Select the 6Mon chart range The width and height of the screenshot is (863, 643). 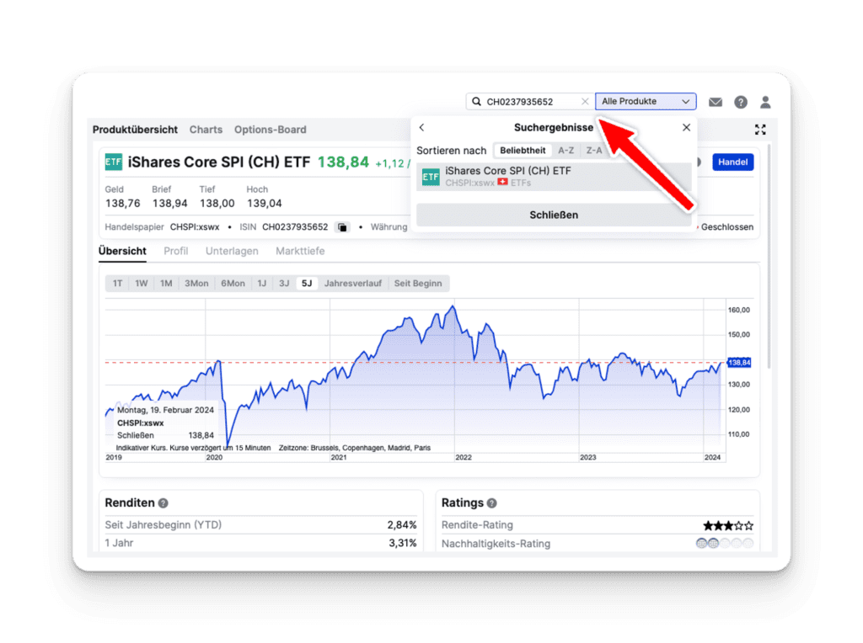pos(233,284)
